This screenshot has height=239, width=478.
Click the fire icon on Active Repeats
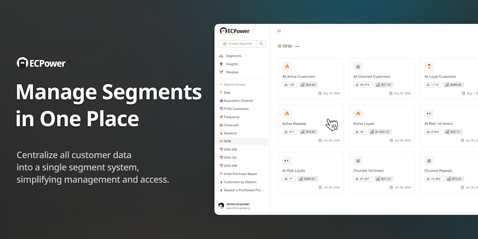[287, 113]
